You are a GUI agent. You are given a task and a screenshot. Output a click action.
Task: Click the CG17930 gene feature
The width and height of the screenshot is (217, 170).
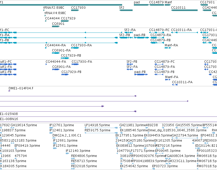tap(75, 10)
